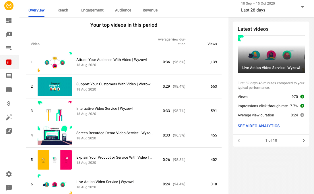
Task: Click Your top videos in this period heading
Action: [x=124, y=25]
